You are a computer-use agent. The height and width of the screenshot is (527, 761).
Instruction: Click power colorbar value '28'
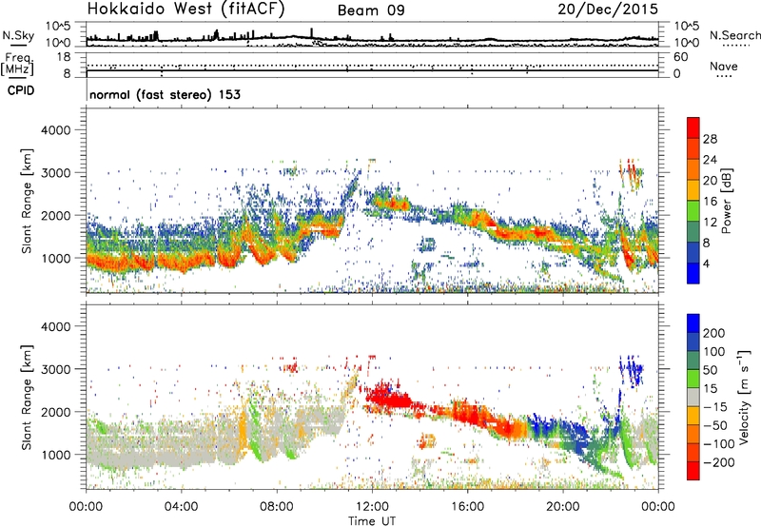tap(710, 139)
